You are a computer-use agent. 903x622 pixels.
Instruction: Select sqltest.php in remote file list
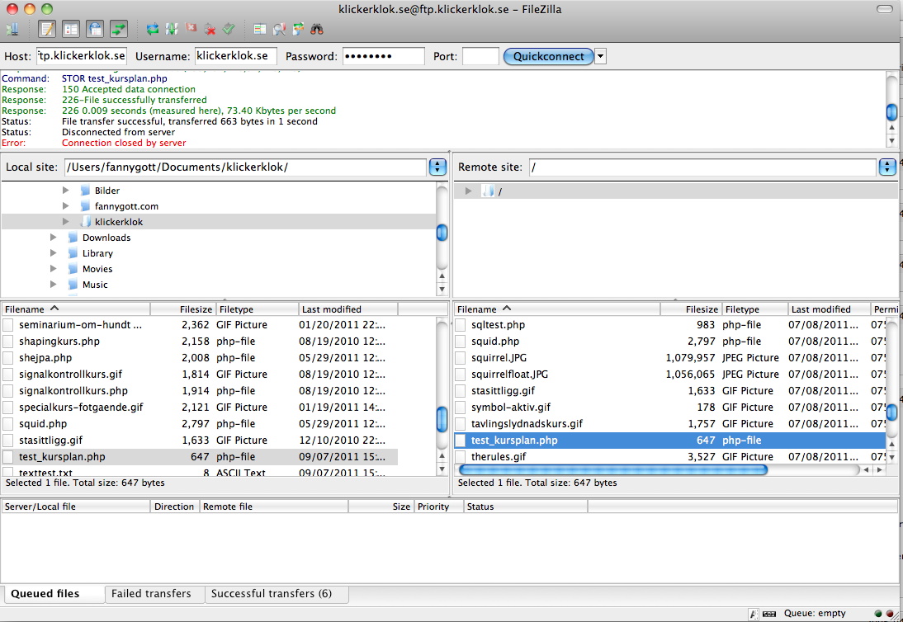pos(669,325)
